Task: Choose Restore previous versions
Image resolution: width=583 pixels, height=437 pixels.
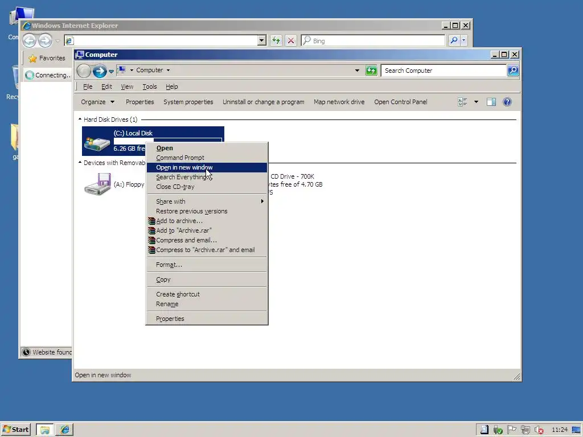Action: [x=207, y=211]
